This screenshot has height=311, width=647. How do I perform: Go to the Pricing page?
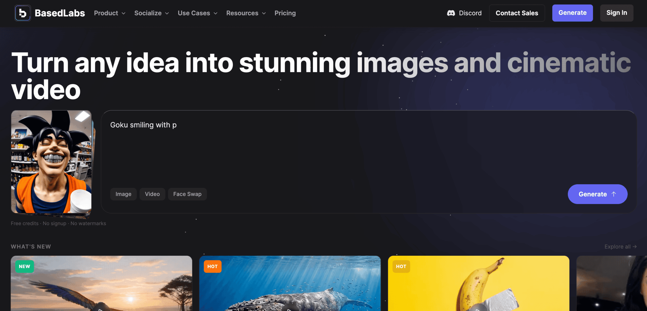click(x=285, y=13)
